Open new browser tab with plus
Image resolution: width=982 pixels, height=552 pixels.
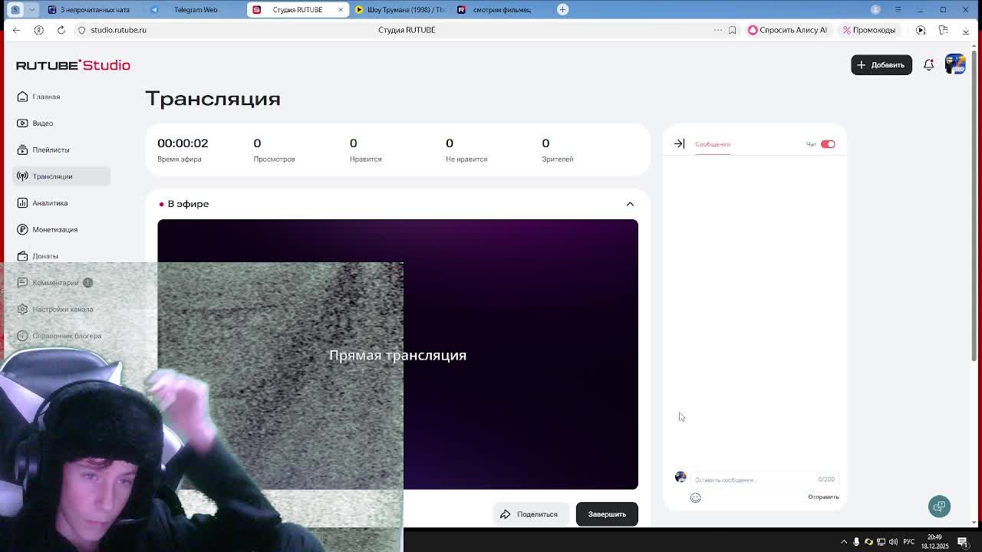point(562,9)
